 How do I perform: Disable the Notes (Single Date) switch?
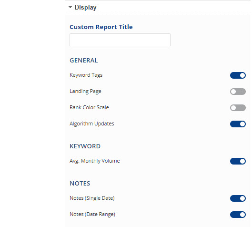[x=238, y=198]
